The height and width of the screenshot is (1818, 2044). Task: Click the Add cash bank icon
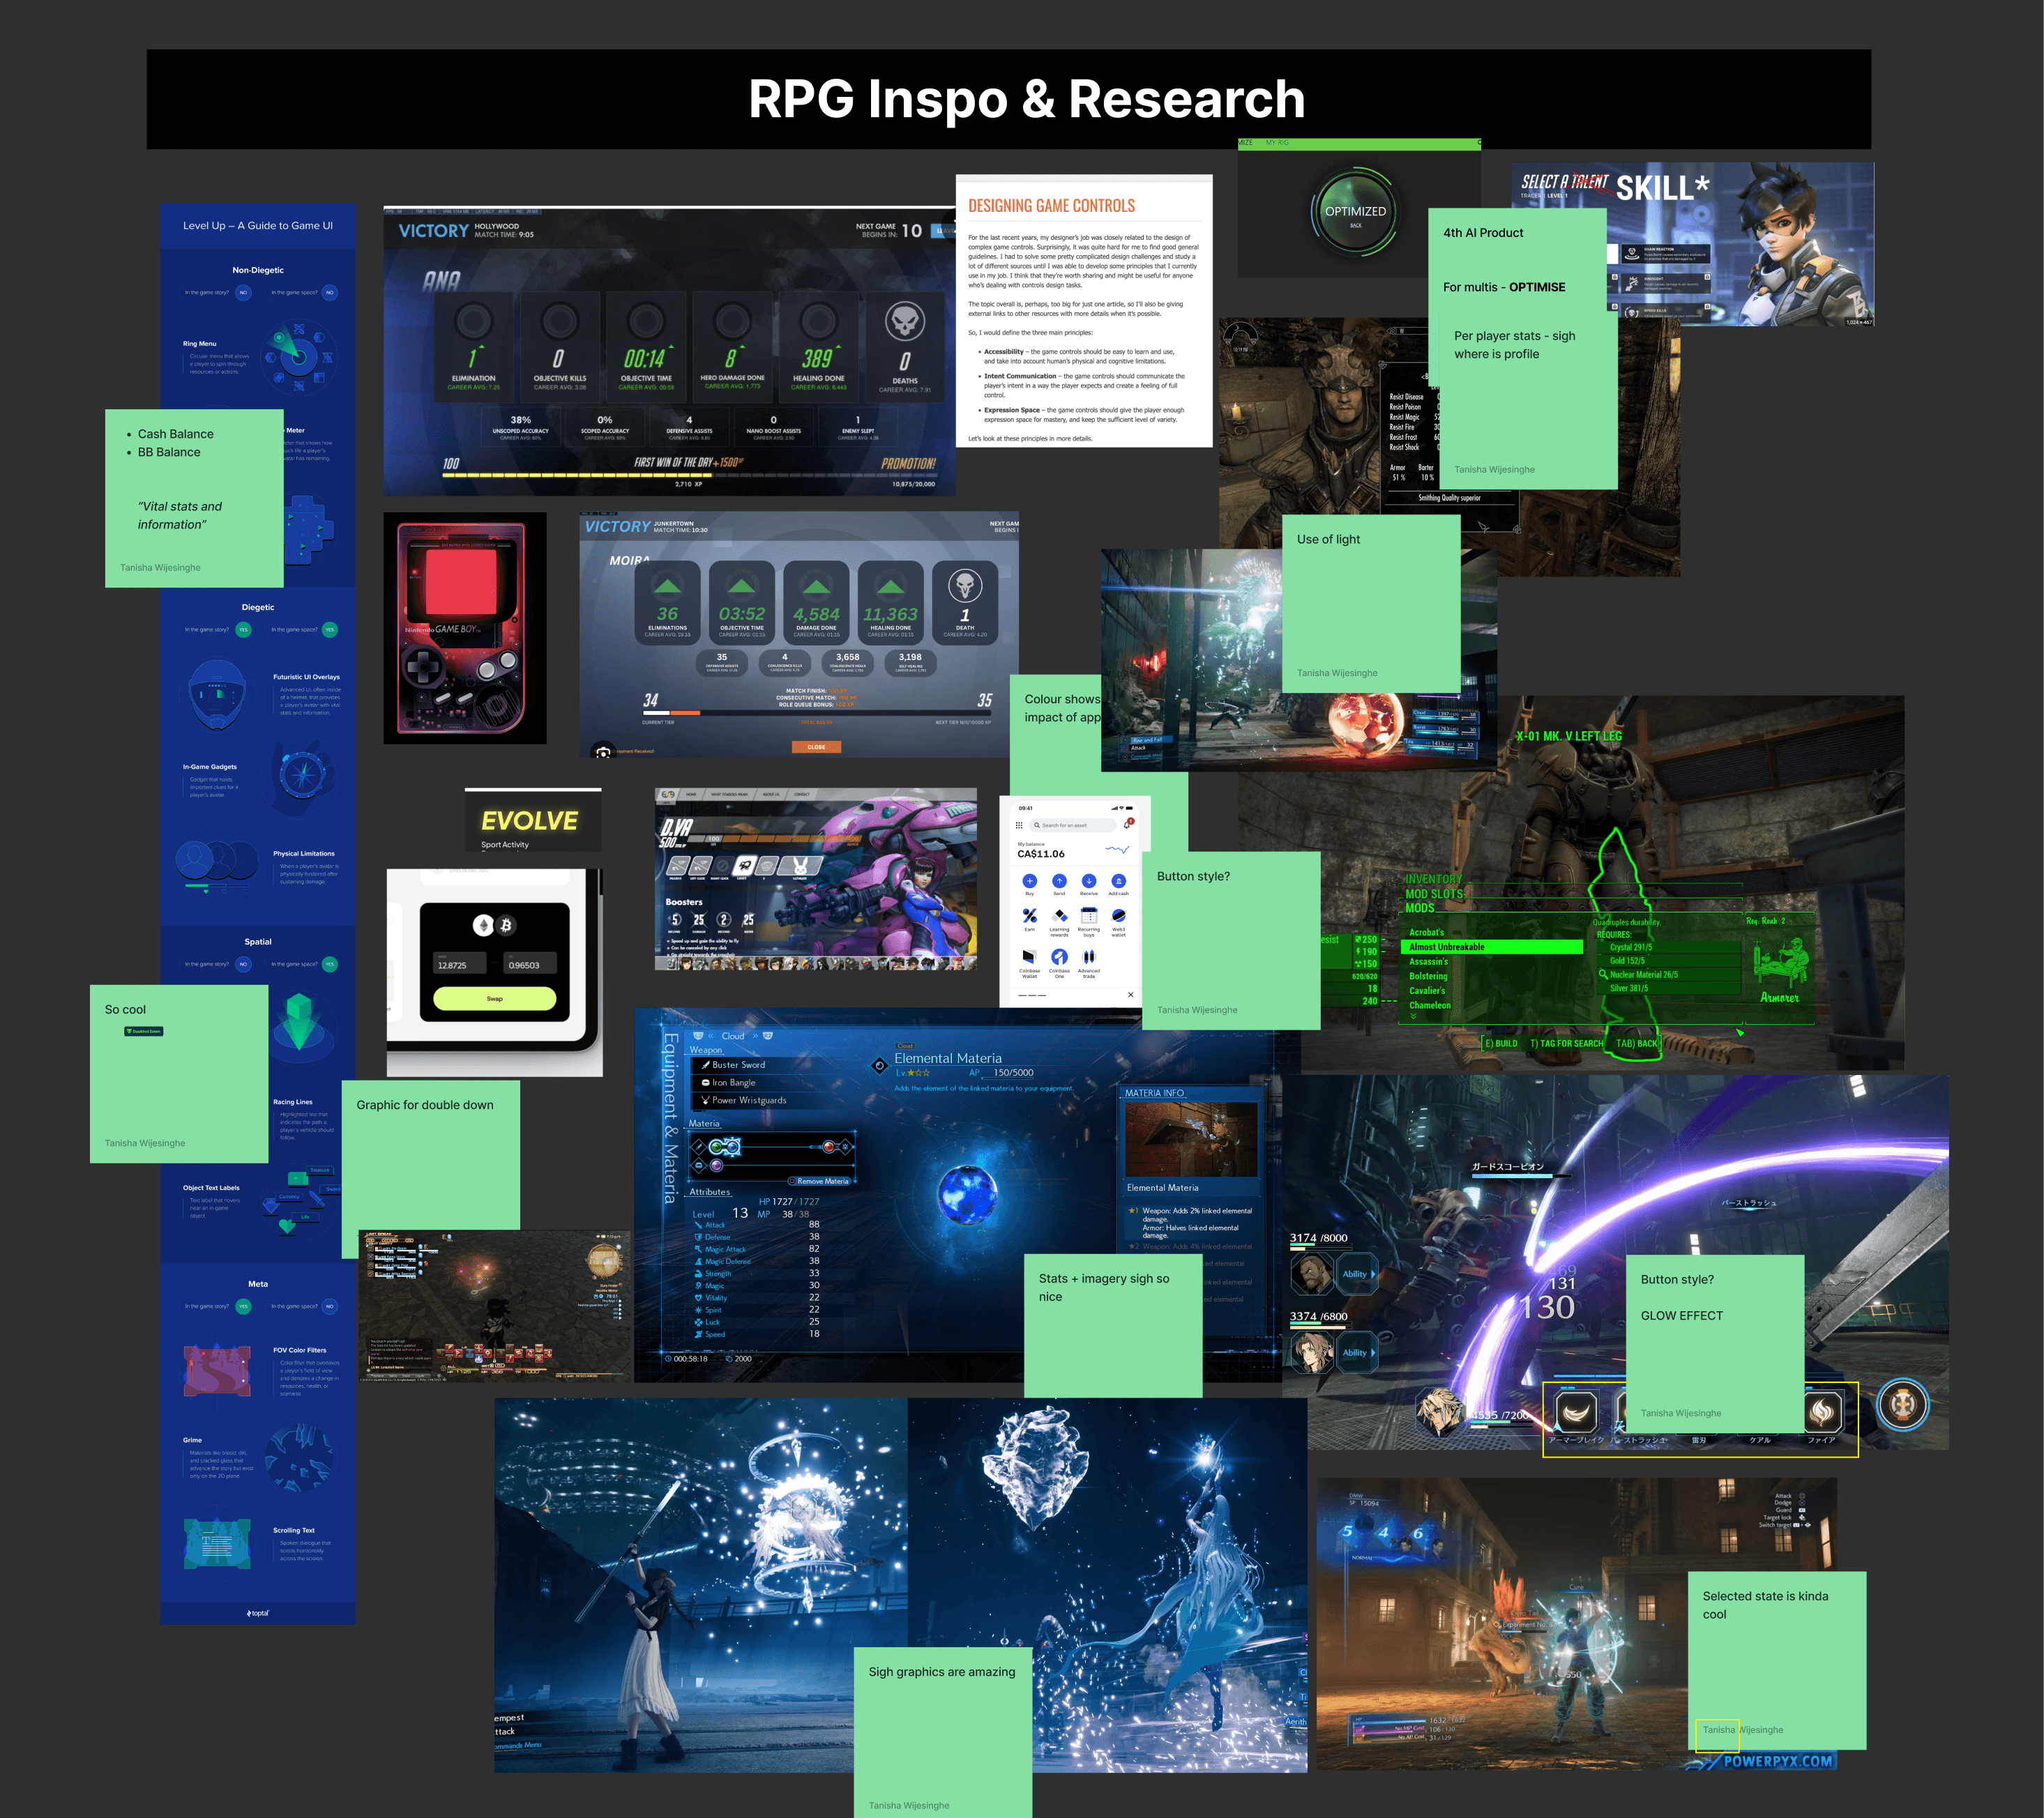tap(1118, 882)
